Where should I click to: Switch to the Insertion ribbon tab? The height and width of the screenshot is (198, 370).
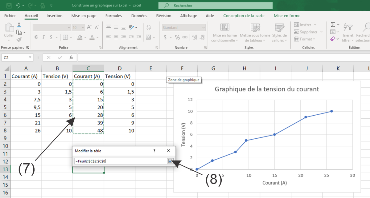click(x=54, y=16)
